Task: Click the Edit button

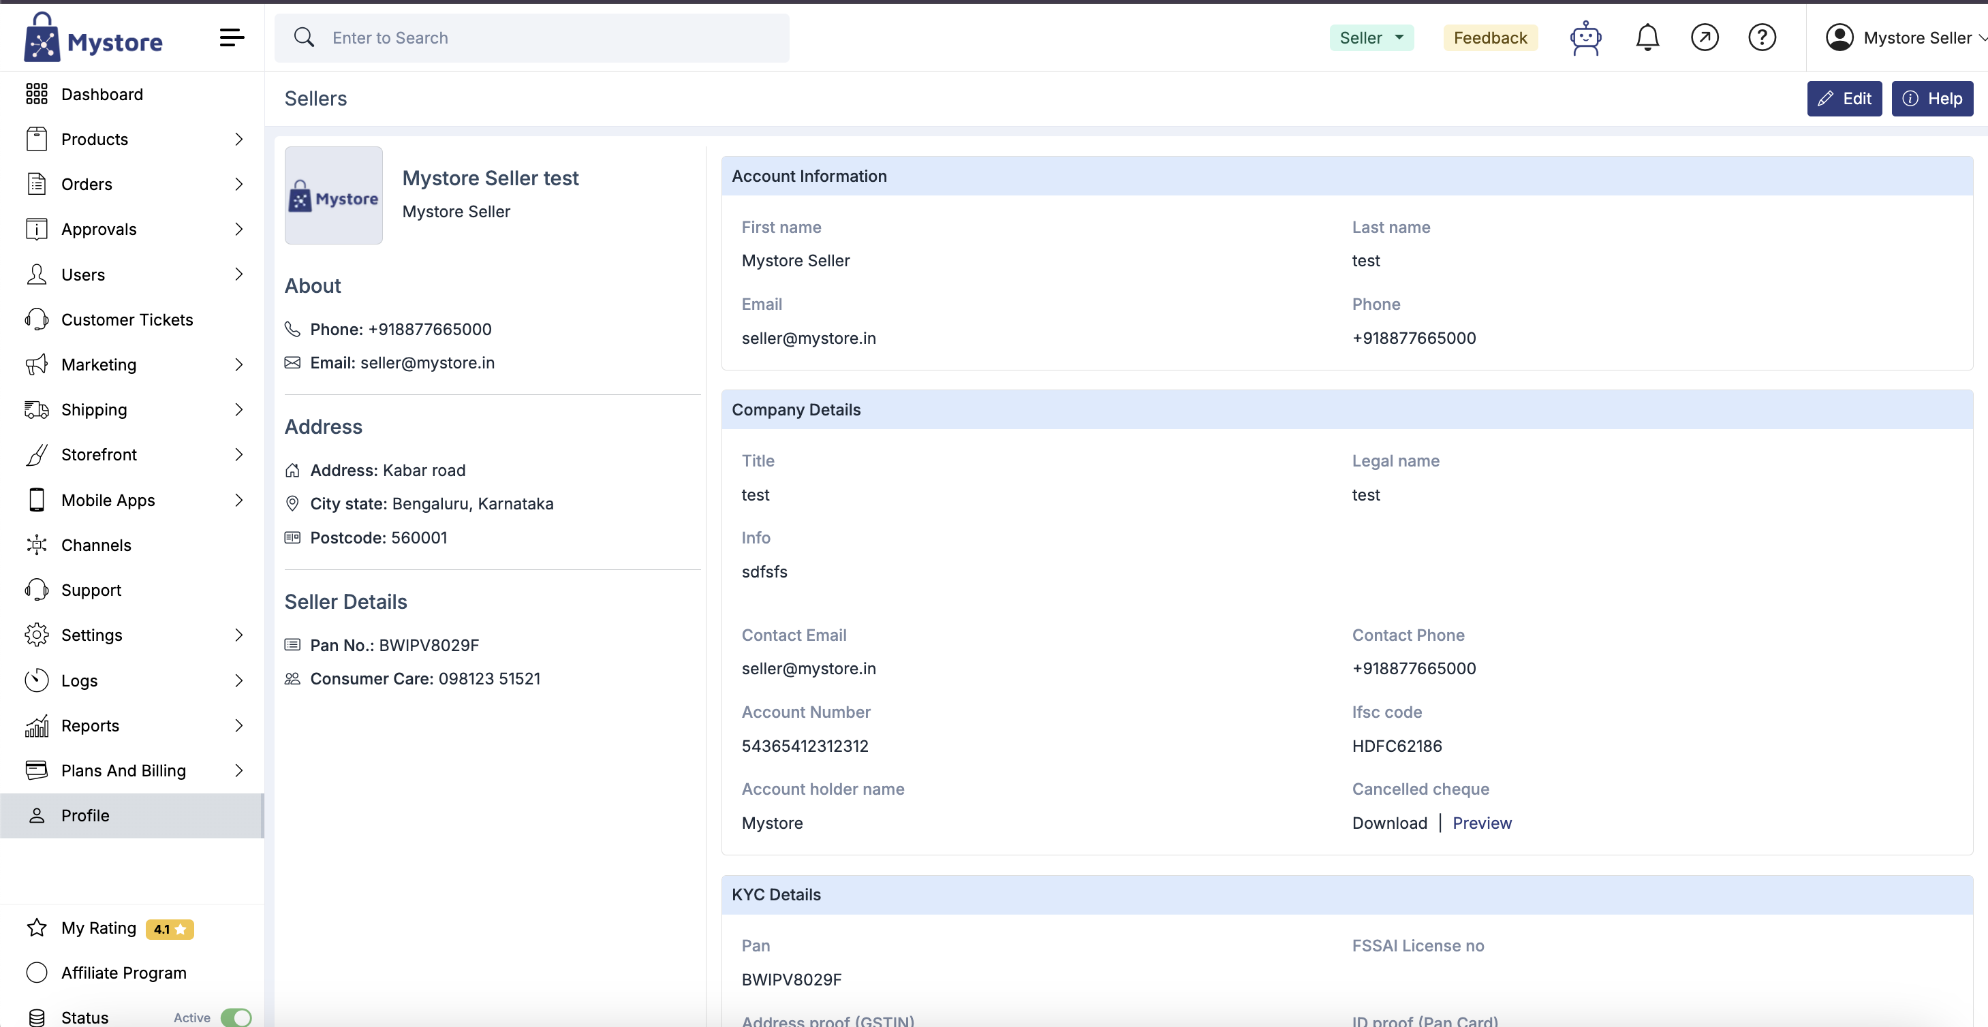Action: click(1844, 99)
